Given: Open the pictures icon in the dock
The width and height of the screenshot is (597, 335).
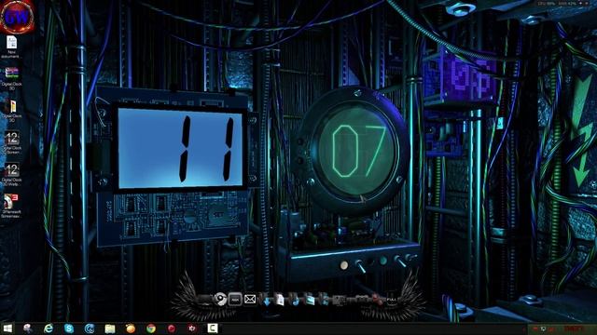Looking at the screenshot, I should (310, 300).
